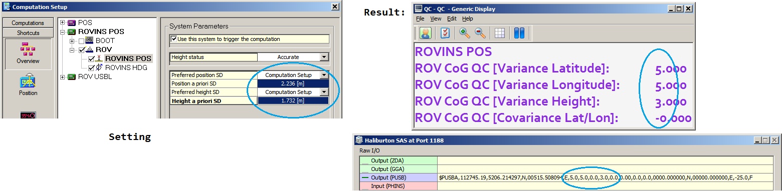Check the BOOT node checkbox
The width and height of the screenshot is (782, 191).
coord(82,40)
